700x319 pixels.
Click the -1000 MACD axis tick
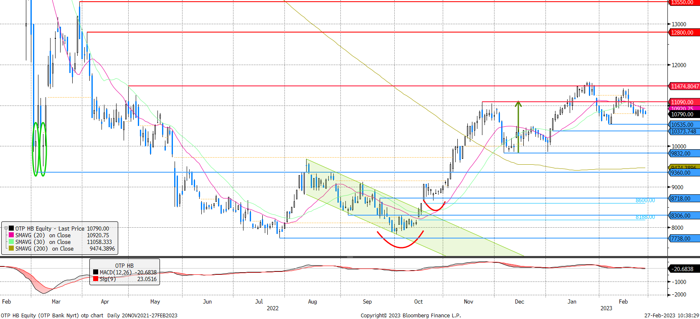(x=679, y=282)
